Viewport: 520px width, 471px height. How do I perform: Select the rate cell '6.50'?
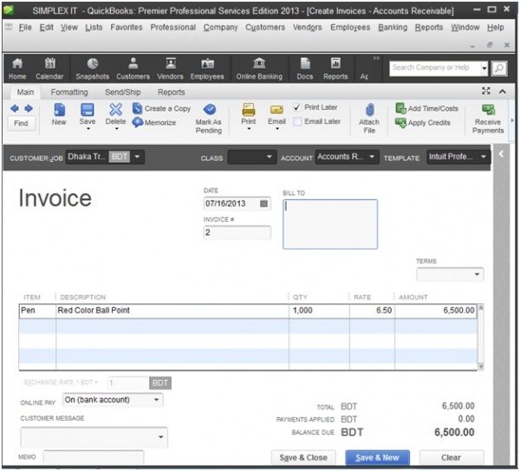tap(372, 311)
